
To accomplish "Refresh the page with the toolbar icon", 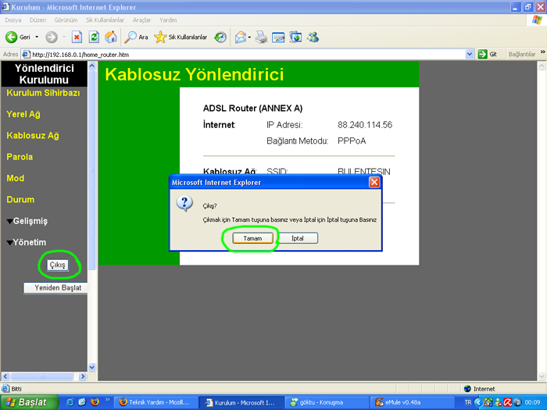I will tap(94, 37).
